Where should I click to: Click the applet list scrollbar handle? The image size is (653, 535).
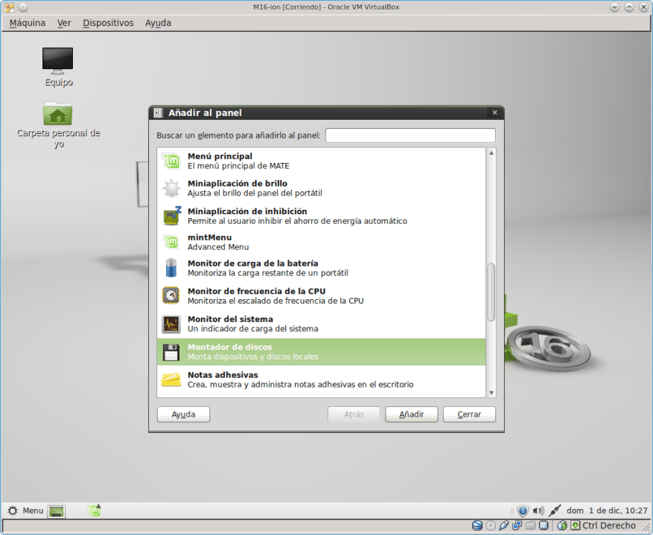(x=491, y=292)
